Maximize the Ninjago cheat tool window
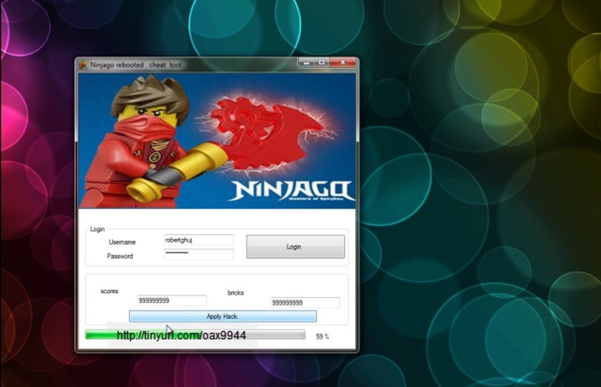 click(321, 62)
